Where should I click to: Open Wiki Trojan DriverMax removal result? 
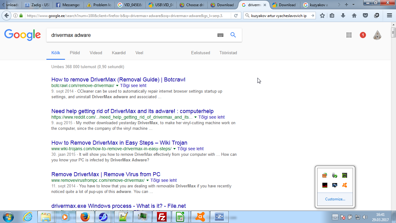[119, 143]
